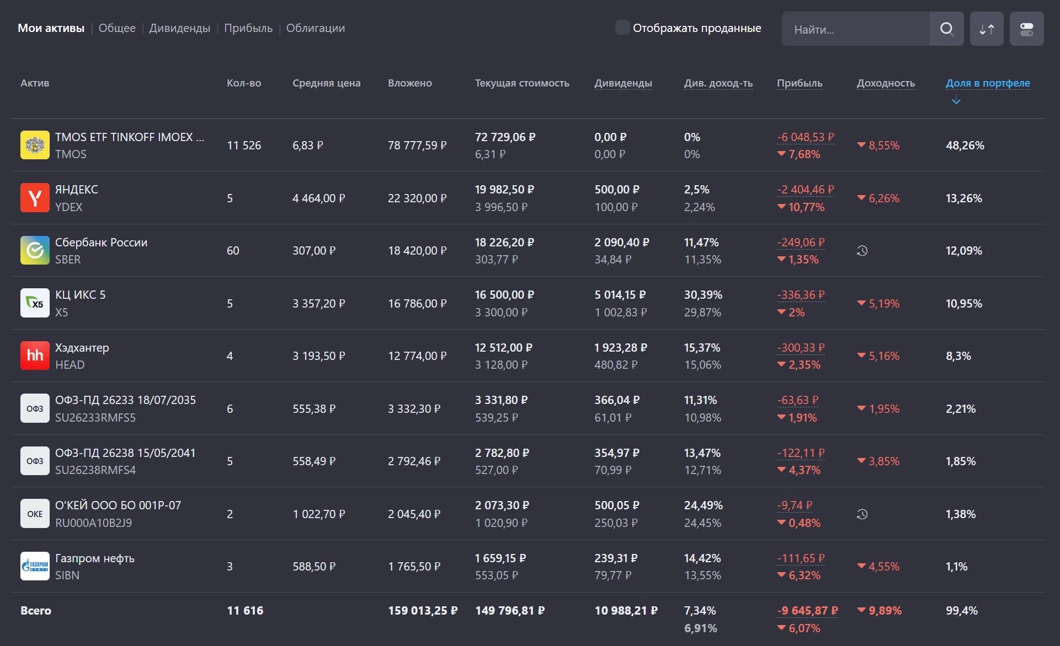This screenshot has height=646, width=1060.
Task: Open the Газпром нефть asset name
Action: point(95,558)
